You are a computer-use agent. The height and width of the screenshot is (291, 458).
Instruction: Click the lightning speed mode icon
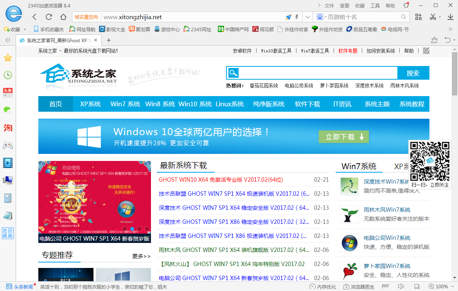(x=297, y=17)
